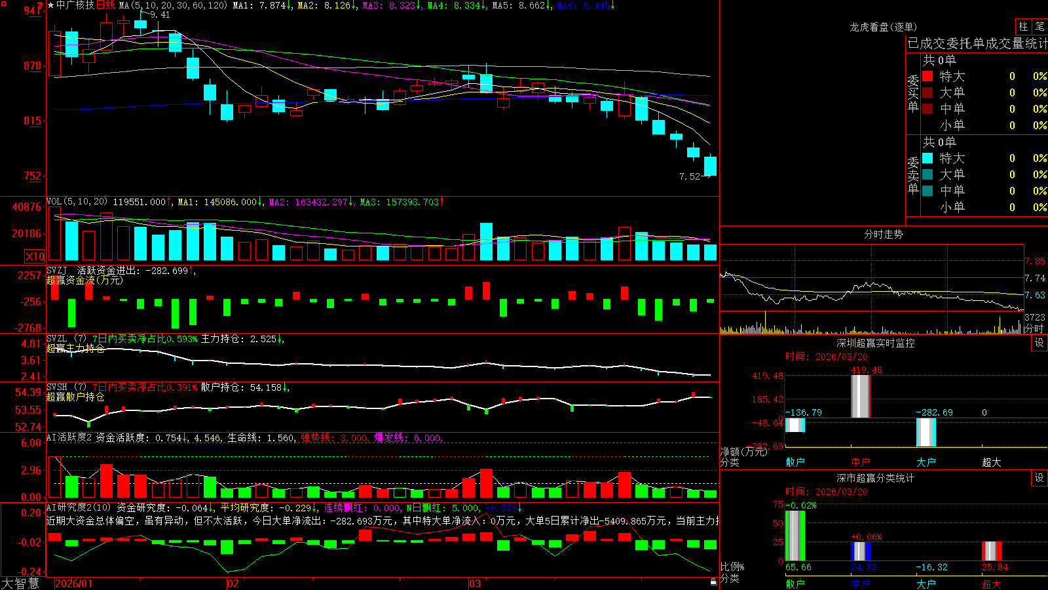Click the 深圳超赢实时监控 panel title
The width and height of the screenshot is (1048, 590).
click(x=875, y=343)
